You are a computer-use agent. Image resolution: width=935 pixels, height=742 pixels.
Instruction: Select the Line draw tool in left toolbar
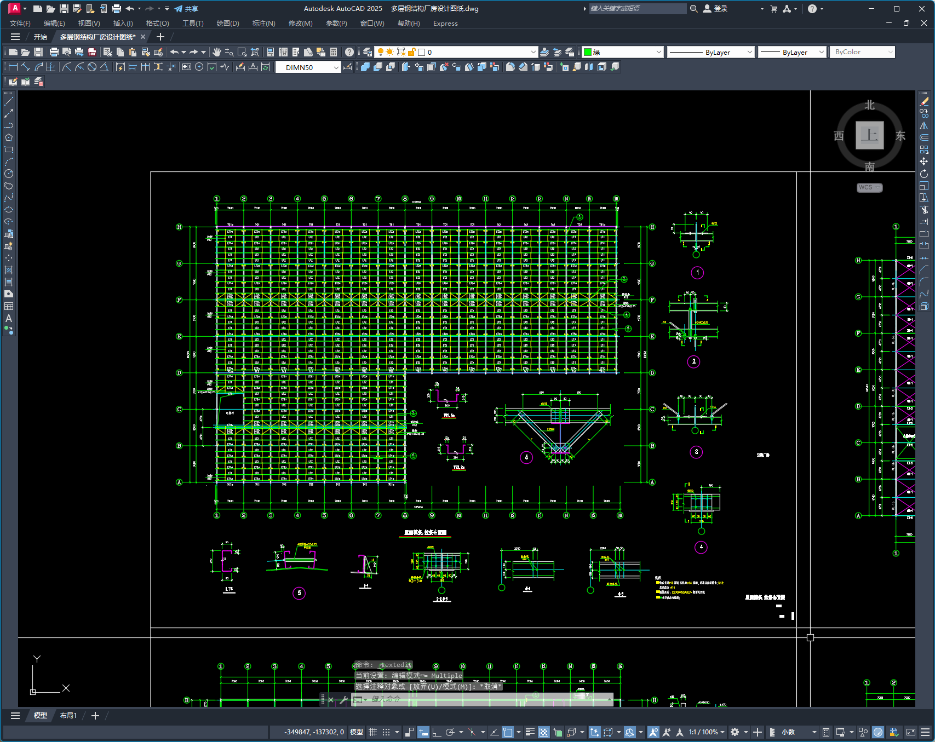(x=9, y=101)
